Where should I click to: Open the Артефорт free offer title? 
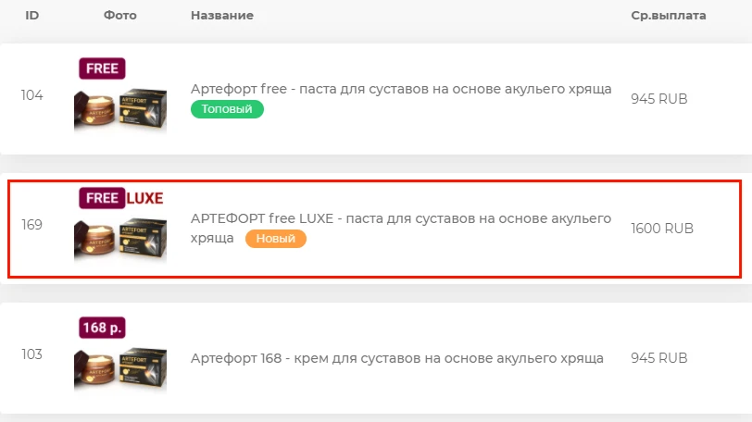[401, 89]
